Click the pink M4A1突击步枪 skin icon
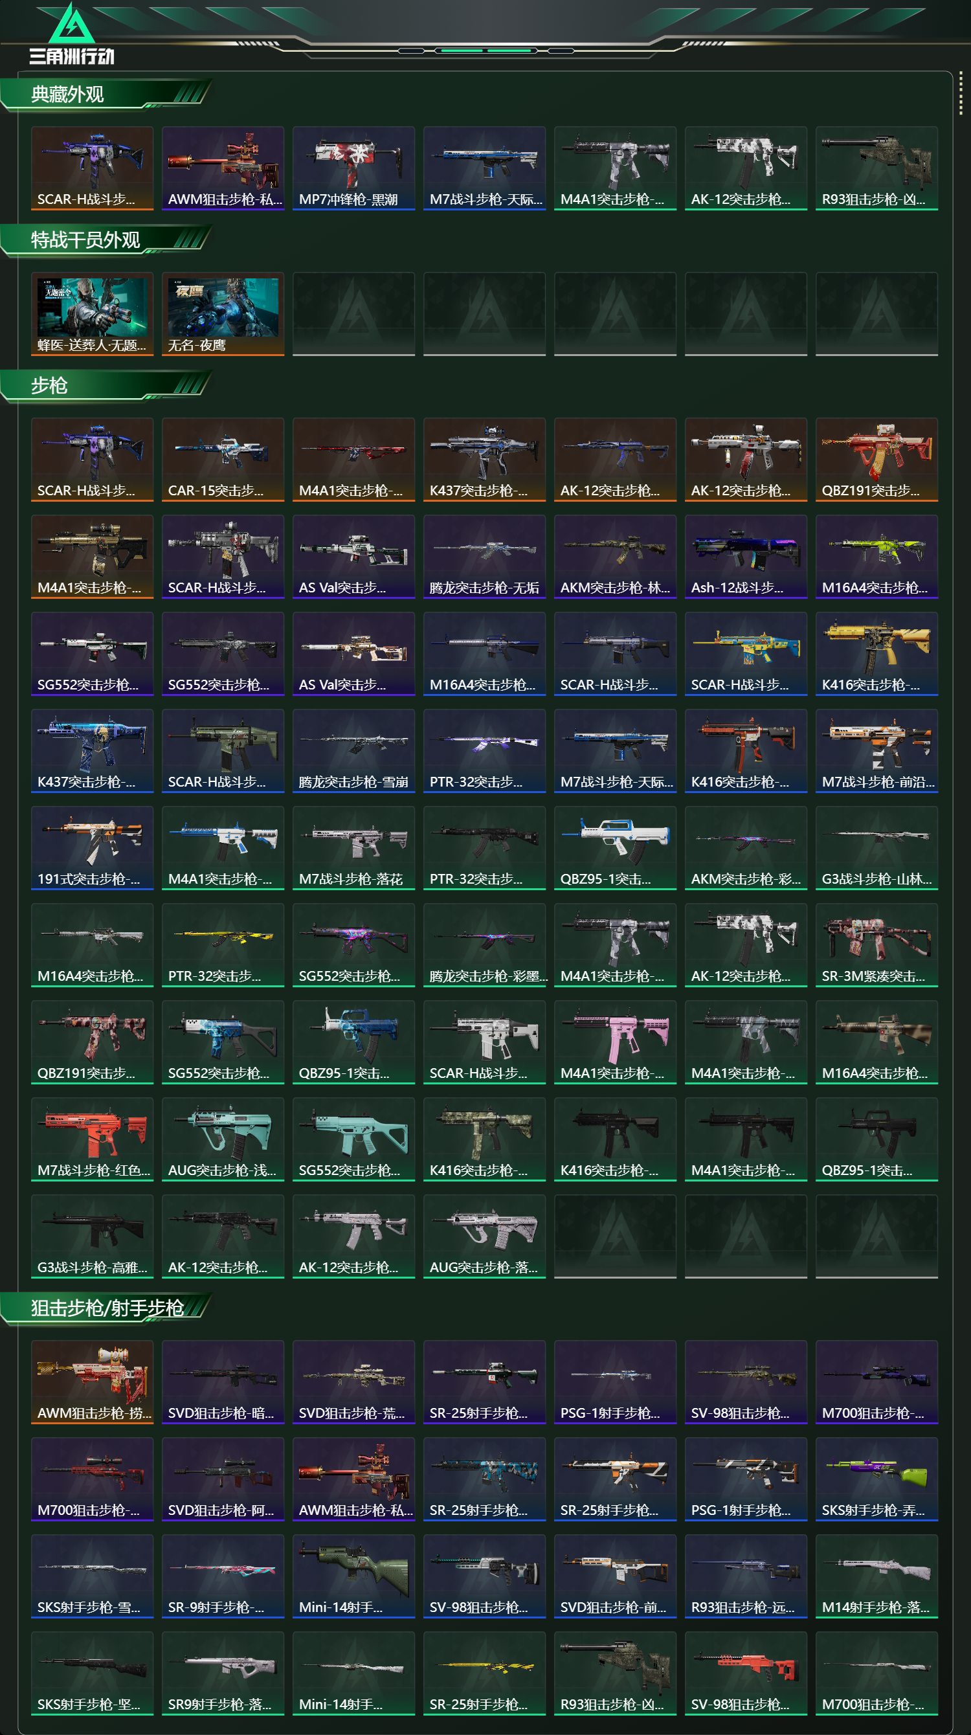The image size is (971, 1735). pyautogui.click(x=615, y=1041)
